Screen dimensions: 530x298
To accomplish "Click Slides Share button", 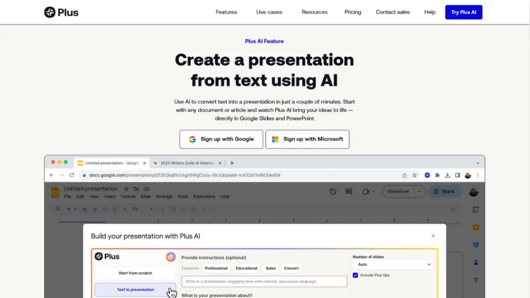I will 444,191.
